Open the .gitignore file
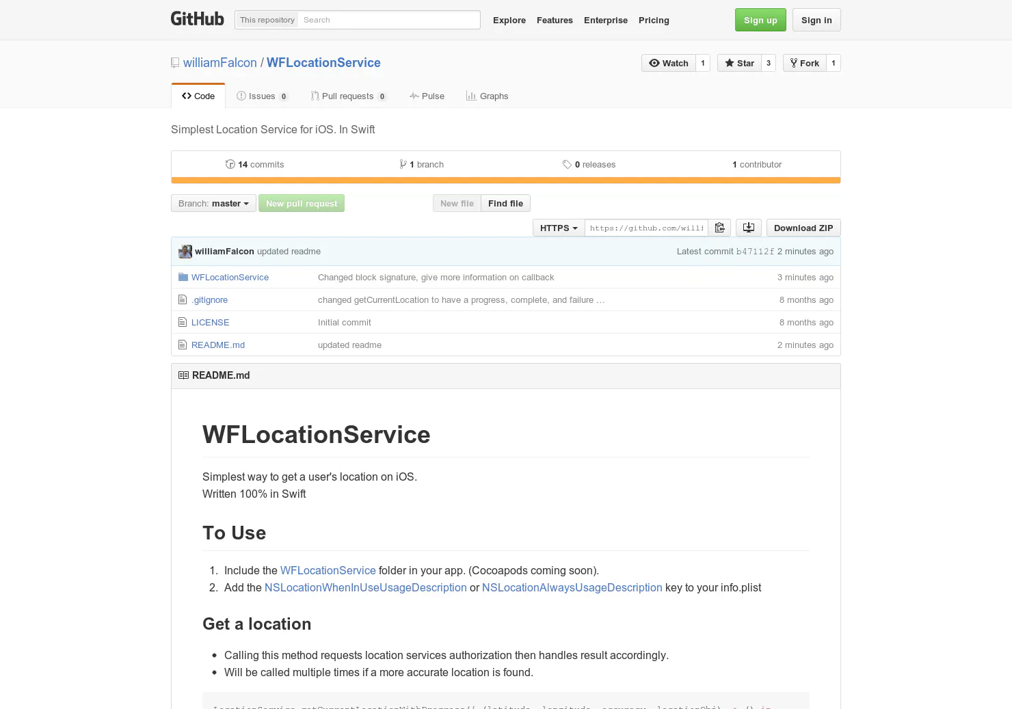The width and height of the screenshot is (1012, 709). pyautogui.click(x=209, y=299)
